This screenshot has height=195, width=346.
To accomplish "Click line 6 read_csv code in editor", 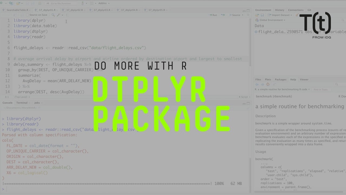I will click(x=80, y=48).
